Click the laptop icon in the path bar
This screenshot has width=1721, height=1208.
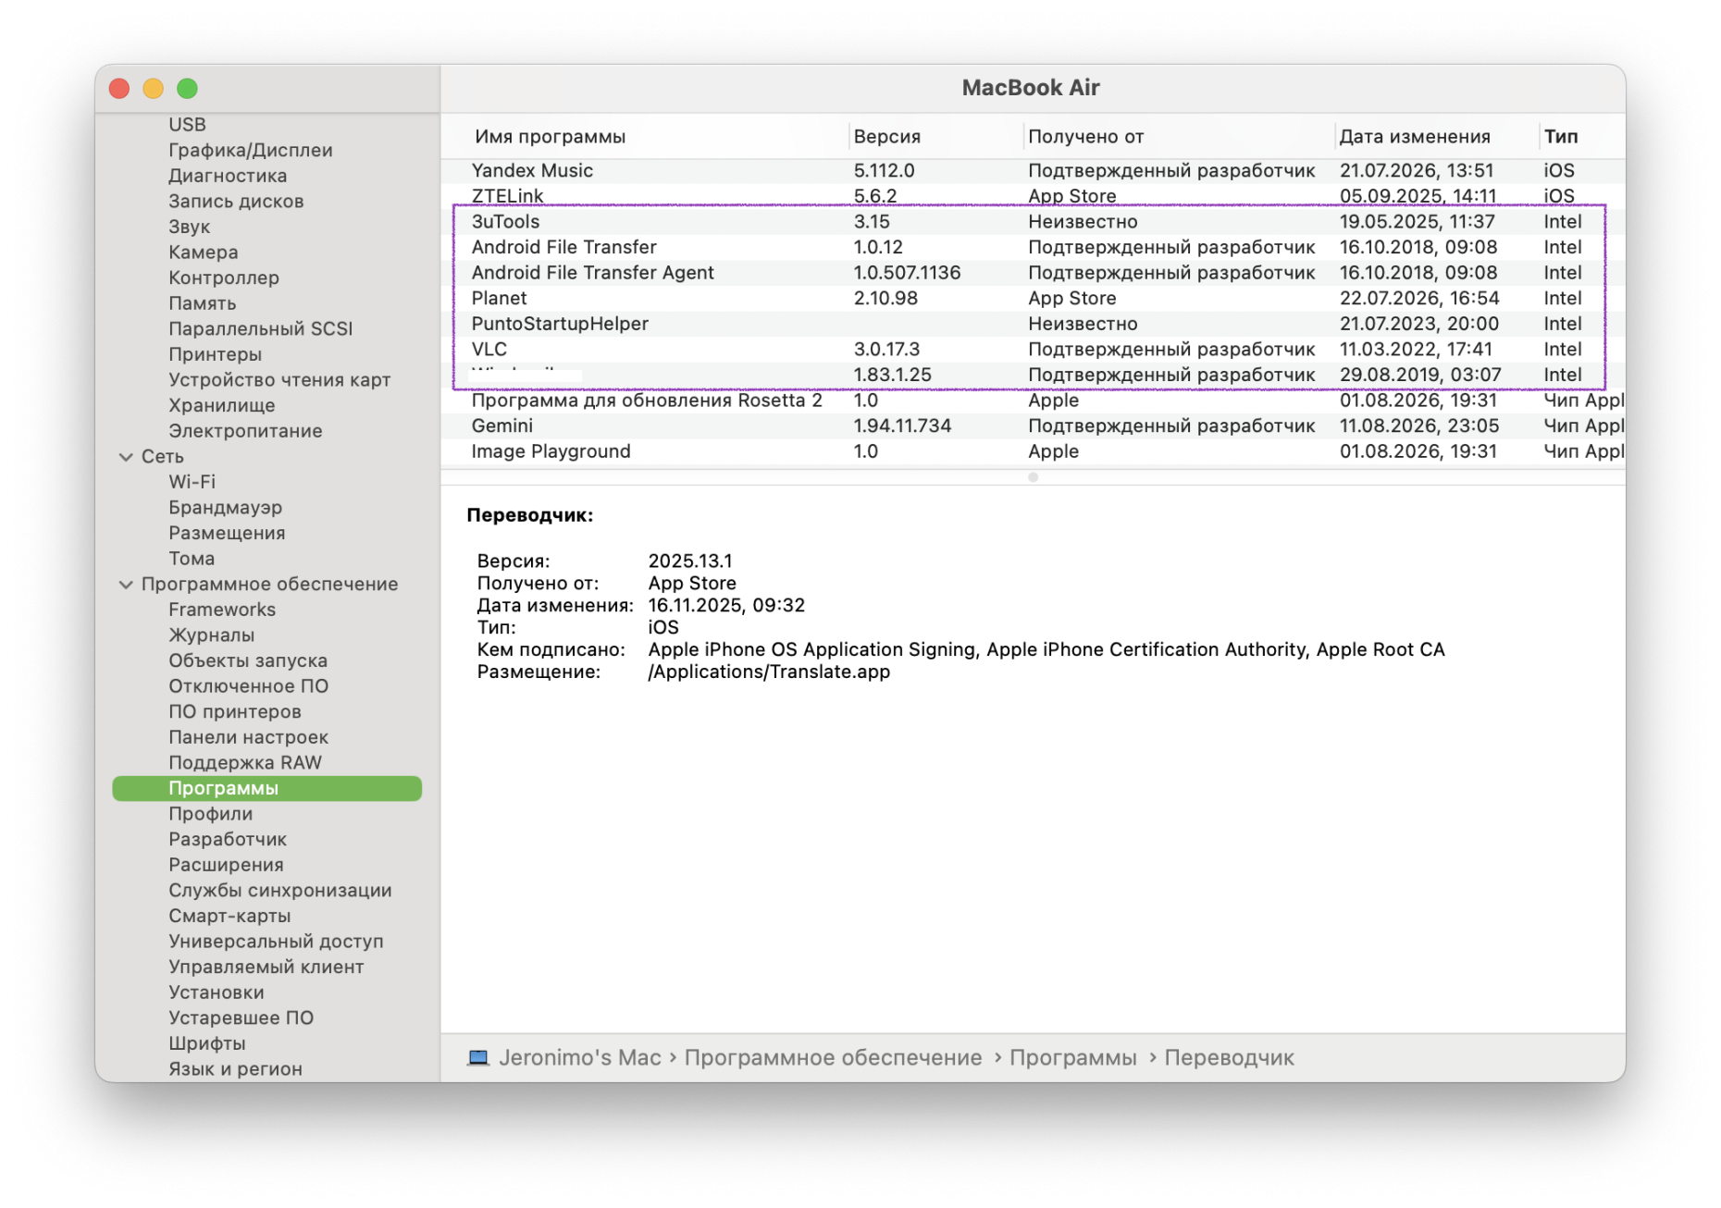click(477, 1057)
